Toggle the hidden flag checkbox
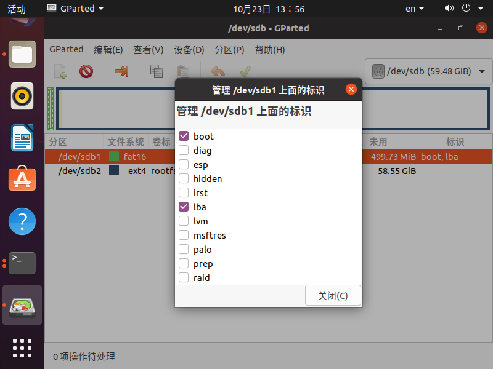The image size is (493, 369). 184,179
